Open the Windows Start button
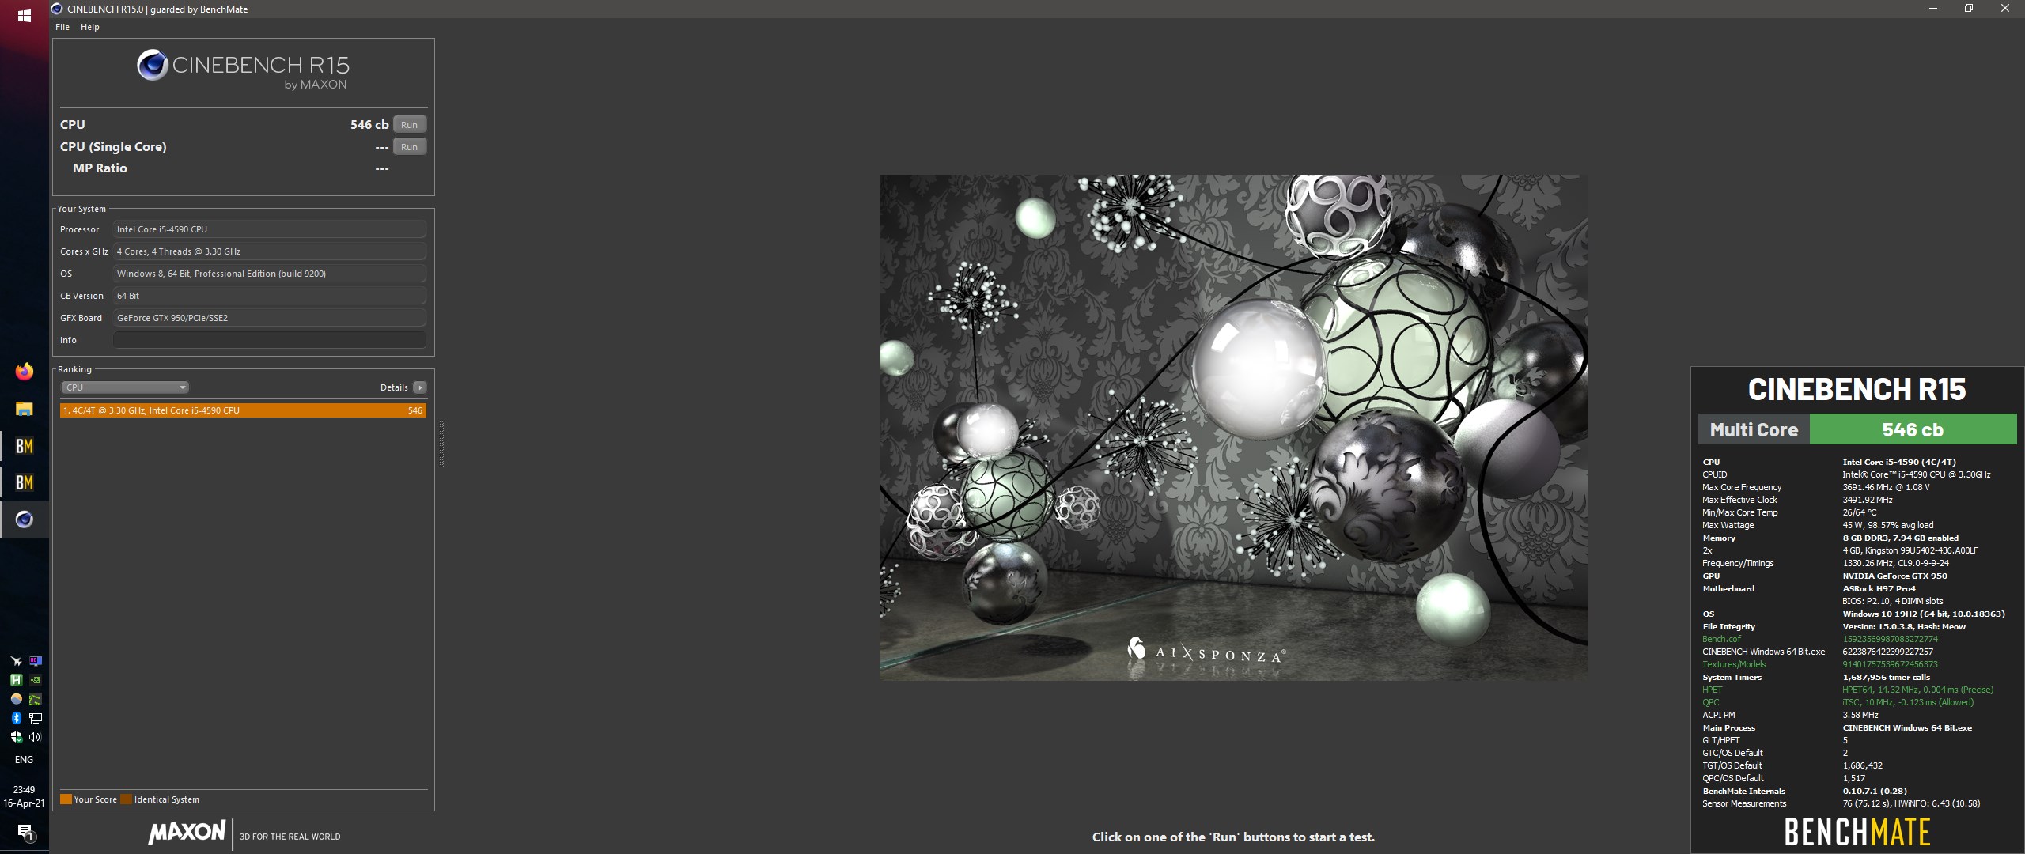Image resolution: width=2025 pixels, height=854 pixels. [x=25, y=16]
